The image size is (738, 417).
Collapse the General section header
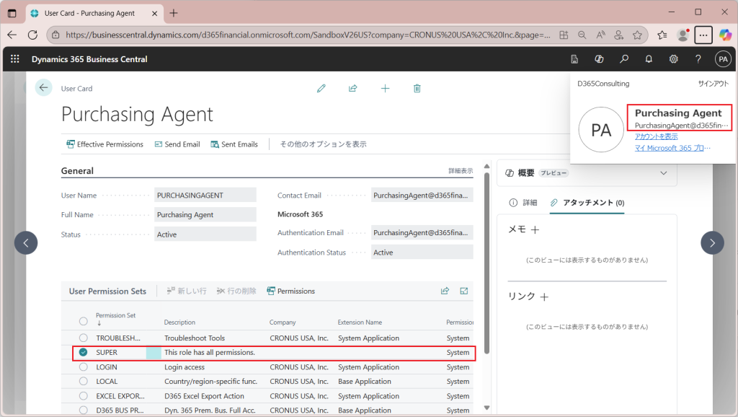tap(77, 170)
